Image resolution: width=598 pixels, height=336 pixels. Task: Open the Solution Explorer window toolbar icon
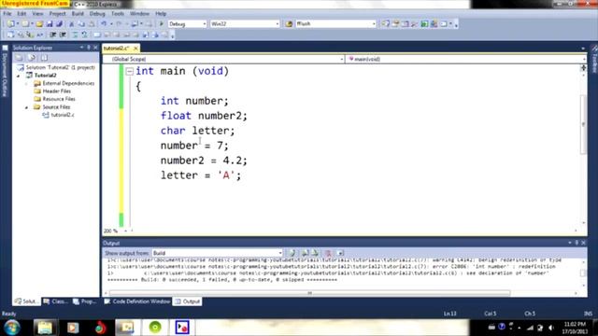(386, 24)
